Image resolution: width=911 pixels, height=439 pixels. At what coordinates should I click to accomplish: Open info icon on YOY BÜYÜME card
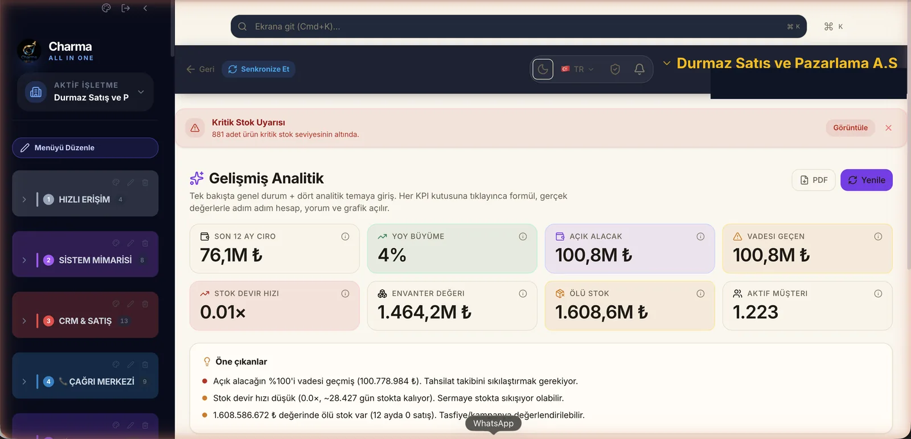point(523,237)
